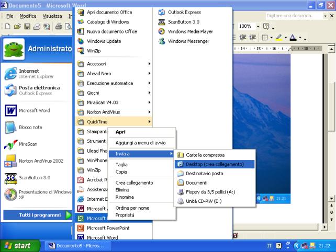Click the Windows start button

tap(20, 246)
